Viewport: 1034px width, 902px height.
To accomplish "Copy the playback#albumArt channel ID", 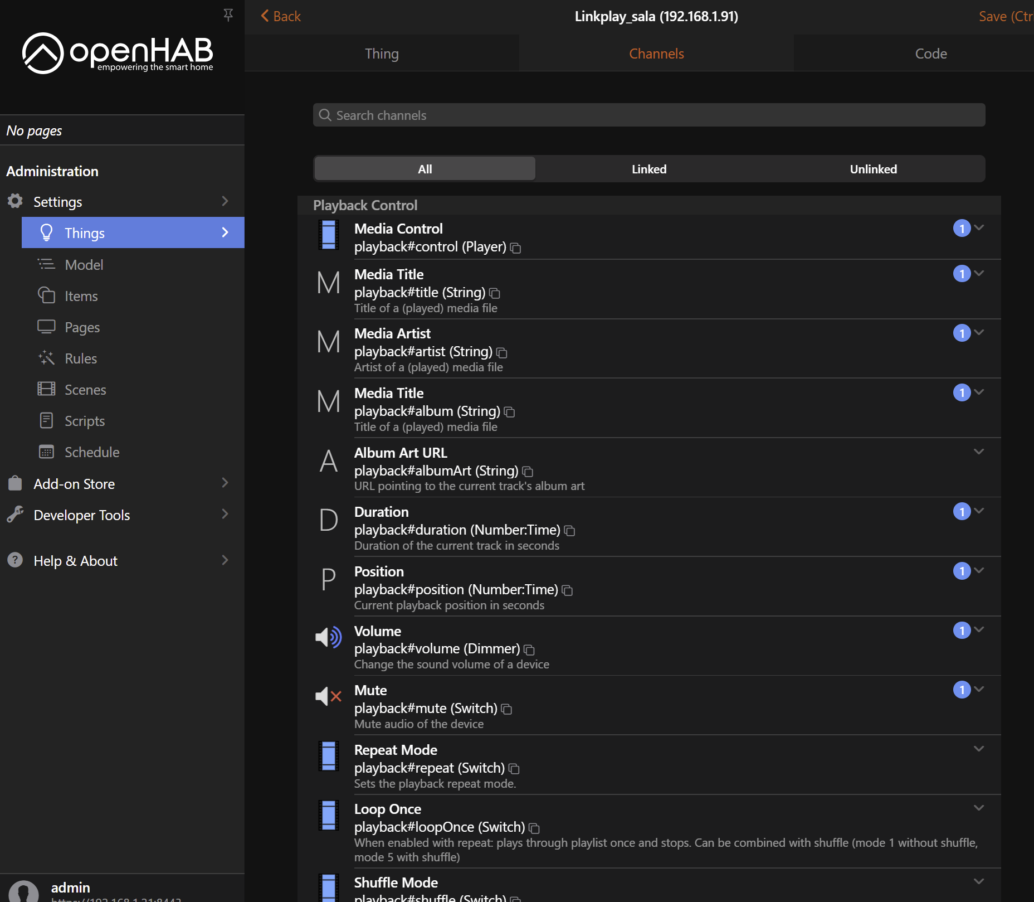I will pos(528,472).
